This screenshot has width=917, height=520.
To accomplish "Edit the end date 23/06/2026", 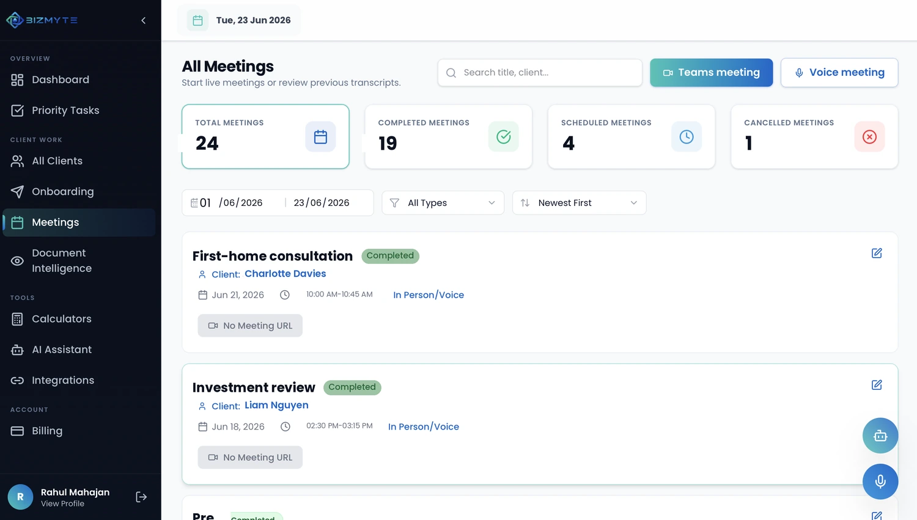I will [x=322, y=203].
